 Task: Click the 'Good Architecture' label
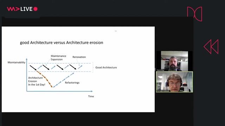tap(106, 68)
